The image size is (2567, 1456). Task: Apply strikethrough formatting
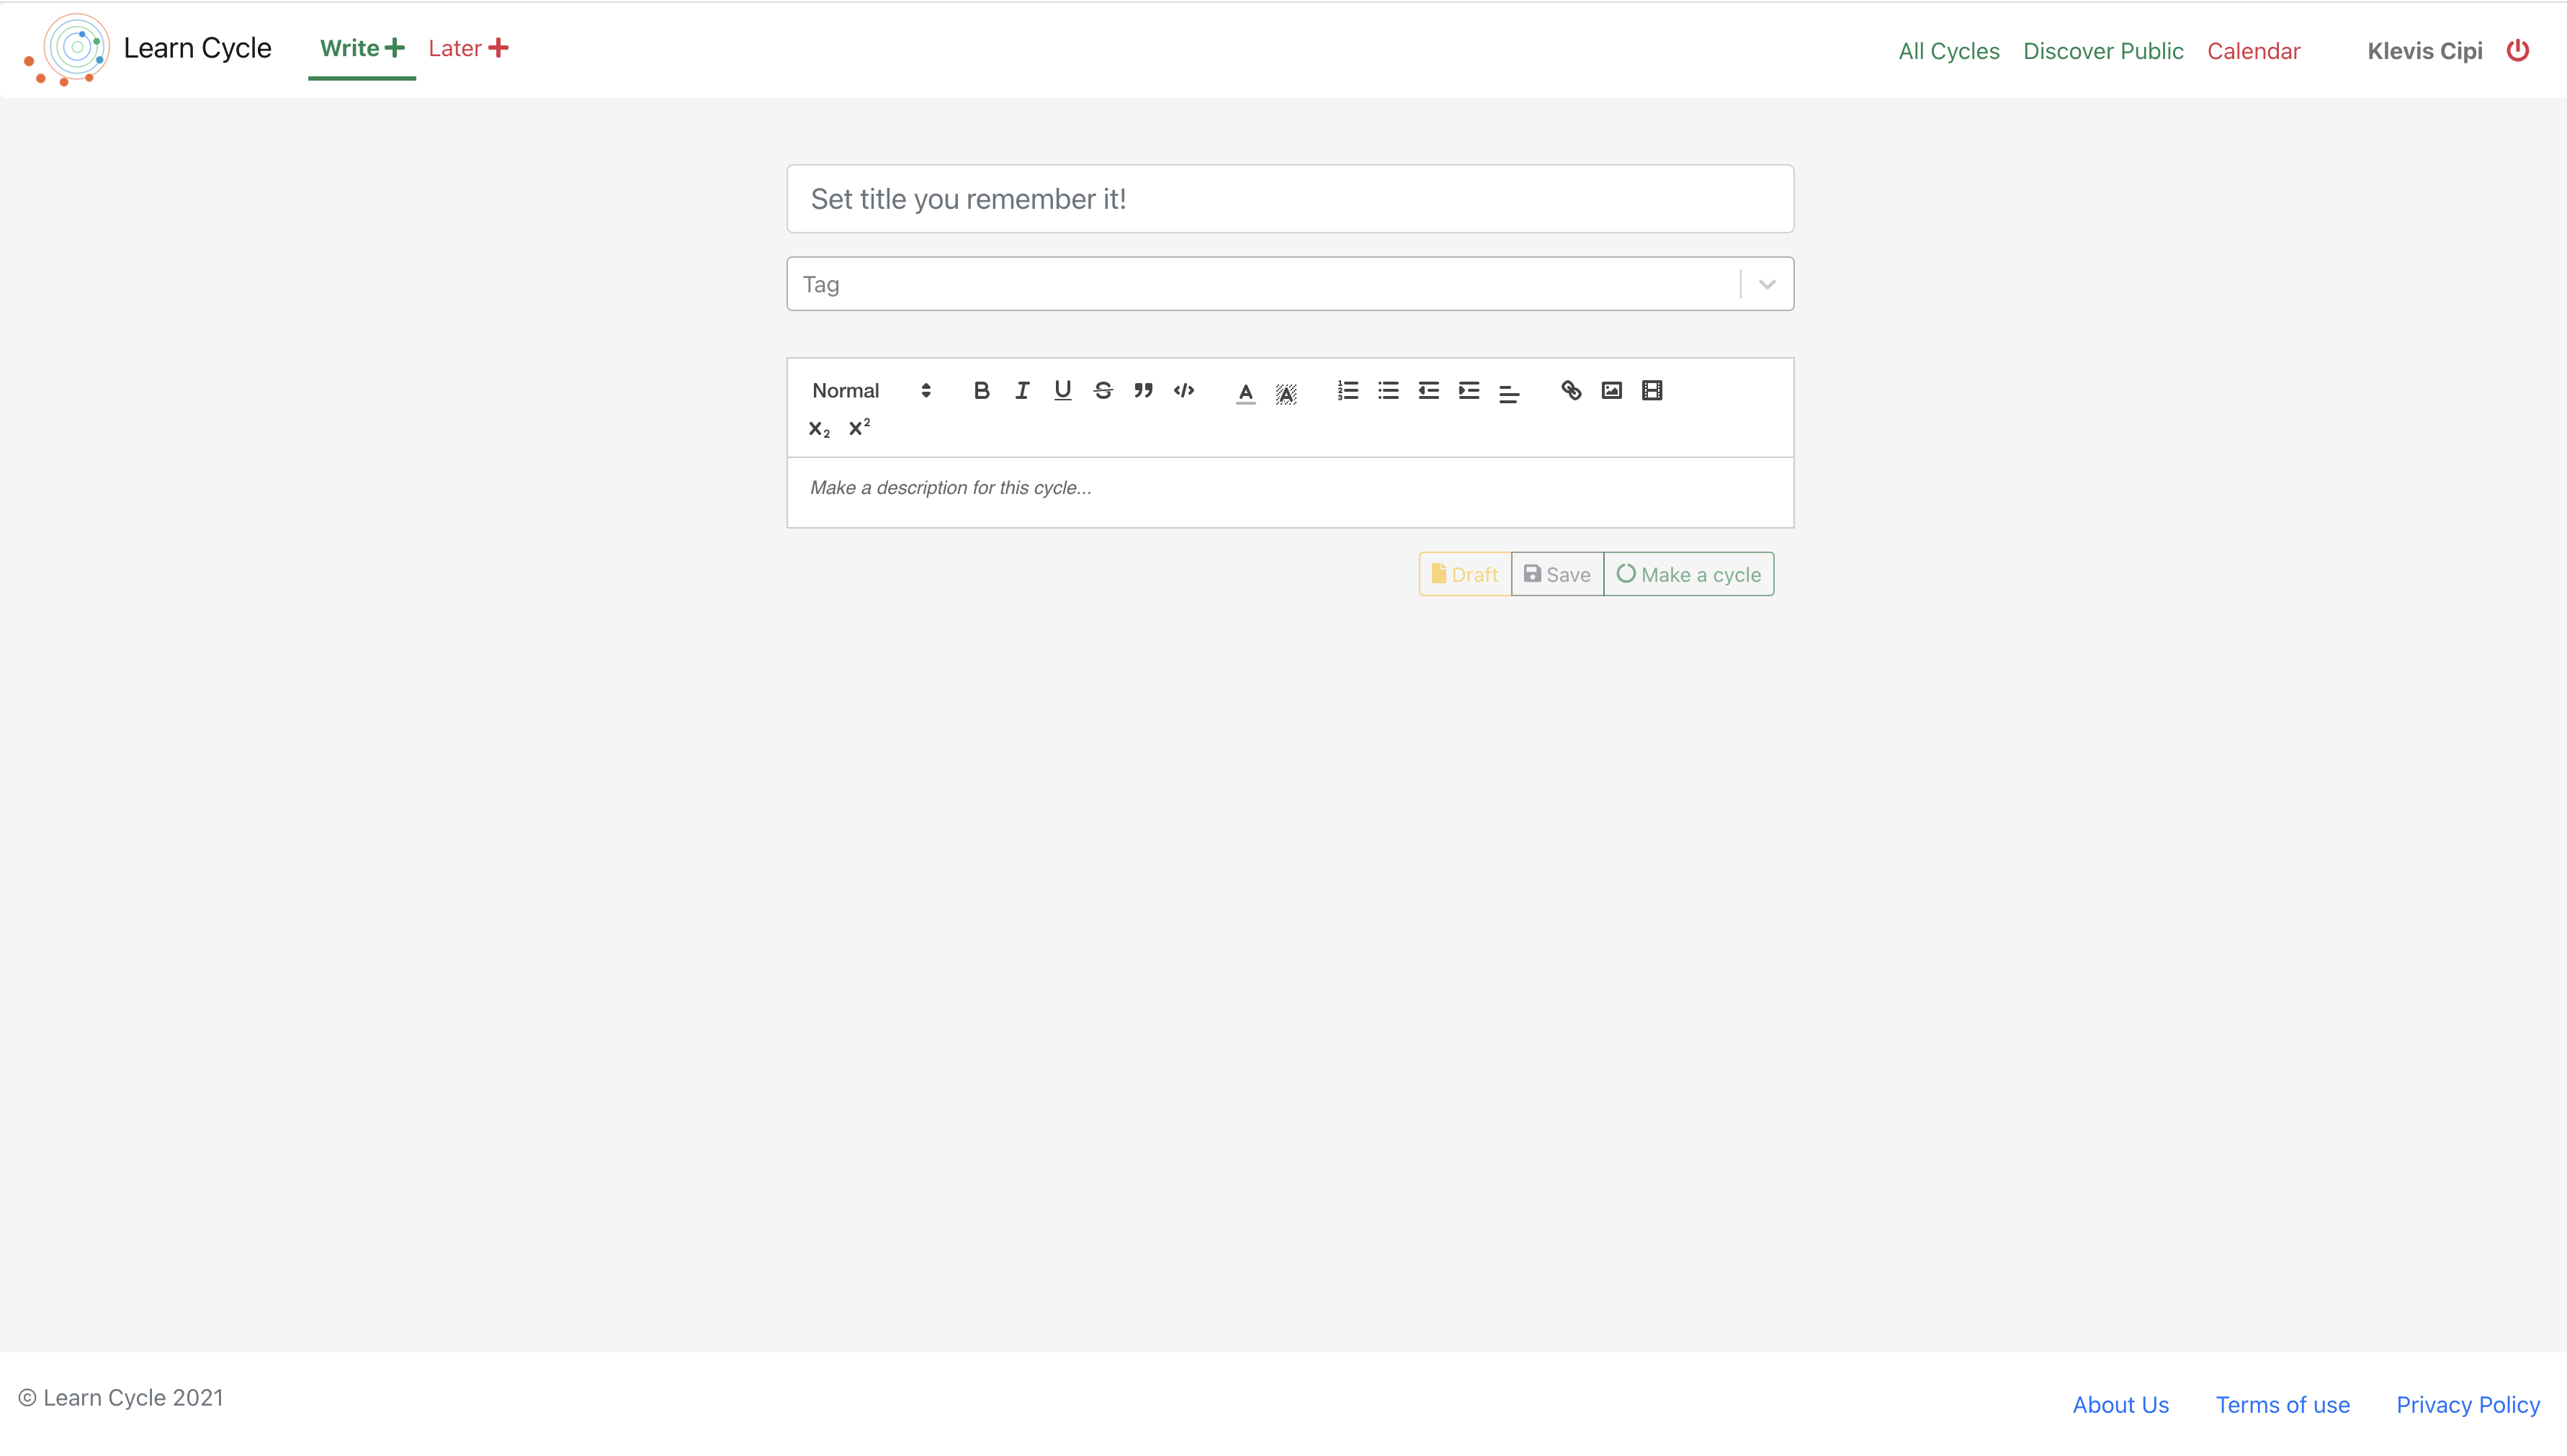pyautogui.click(x=1102, y=391)
